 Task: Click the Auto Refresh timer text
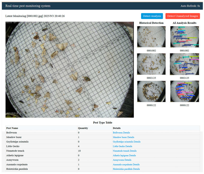(x=190, y=6)
